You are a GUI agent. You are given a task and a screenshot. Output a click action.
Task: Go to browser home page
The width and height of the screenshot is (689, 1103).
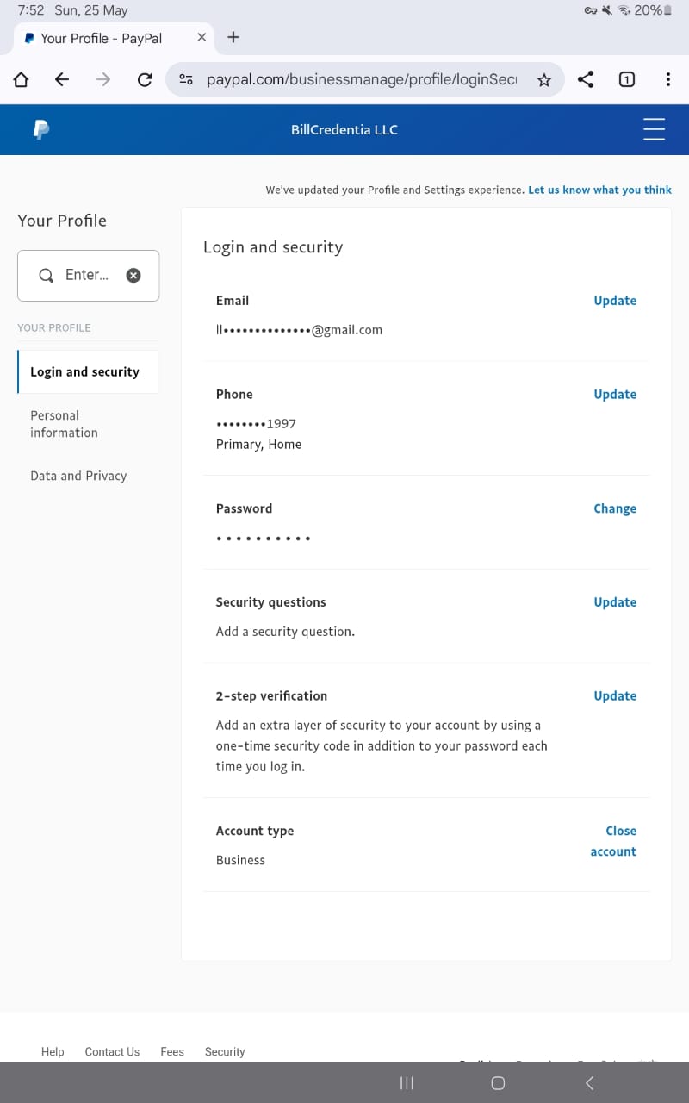(x=22, y=80)
